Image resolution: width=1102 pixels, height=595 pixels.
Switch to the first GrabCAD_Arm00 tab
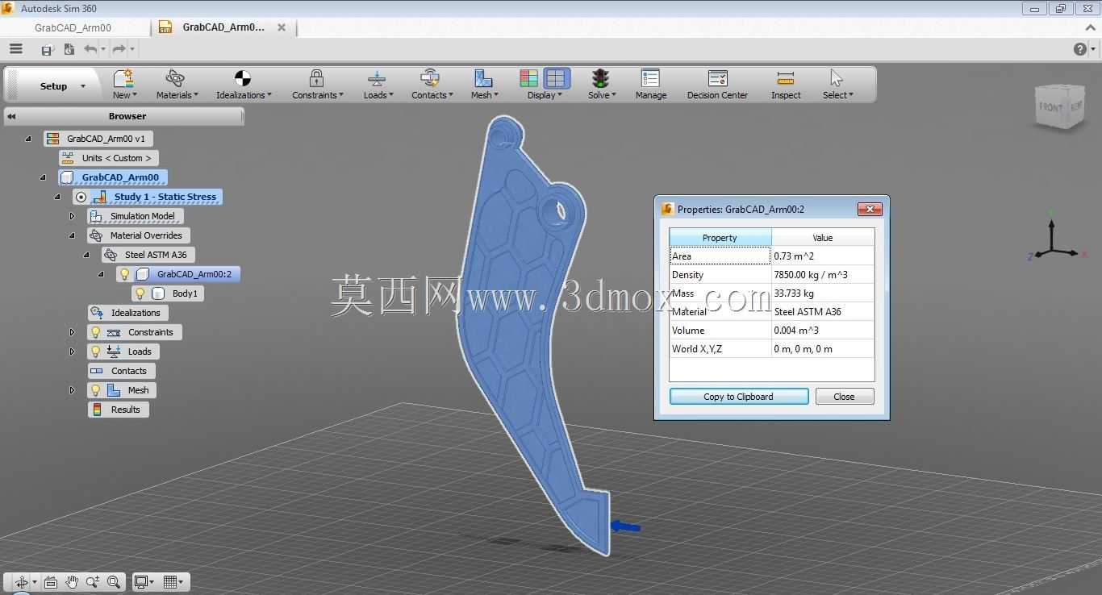(x=73, y=27)
